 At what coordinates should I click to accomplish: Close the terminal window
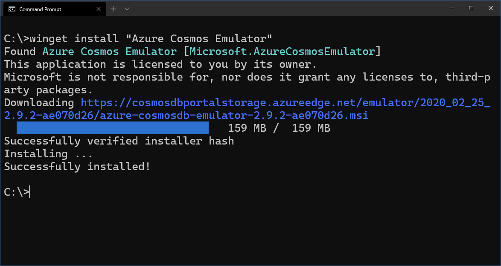tap(491, 8)
